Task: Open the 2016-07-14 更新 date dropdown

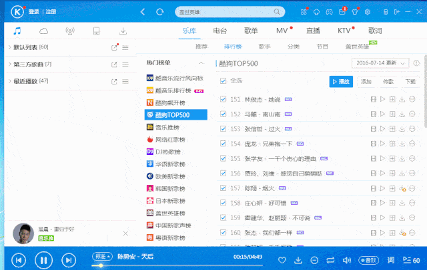Action: coord(380,63)
